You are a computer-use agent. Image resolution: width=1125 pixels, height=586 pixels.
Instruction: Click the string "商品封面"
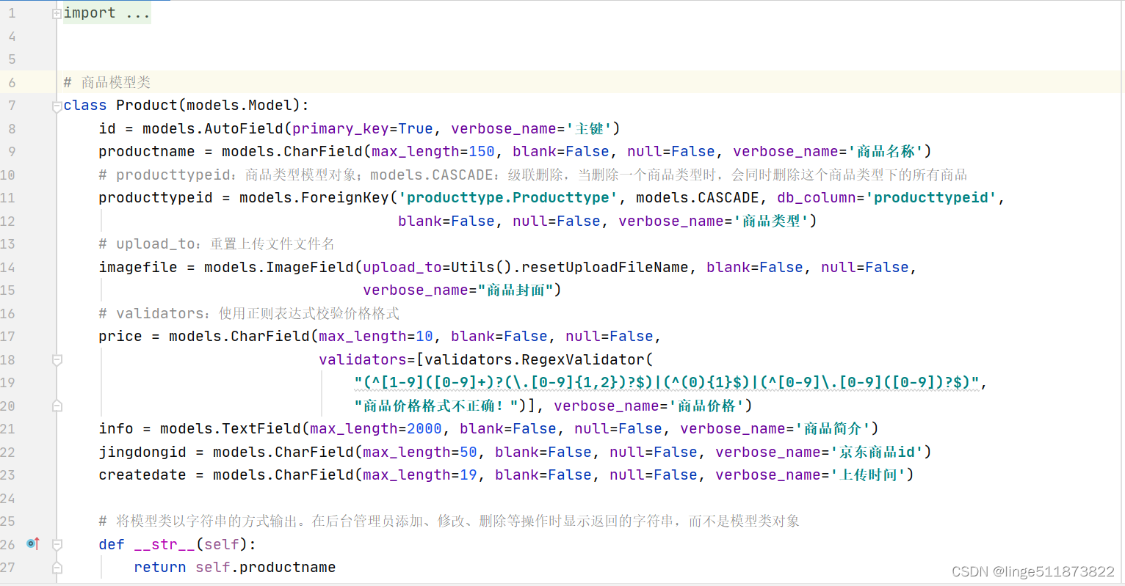coord(516,290)
